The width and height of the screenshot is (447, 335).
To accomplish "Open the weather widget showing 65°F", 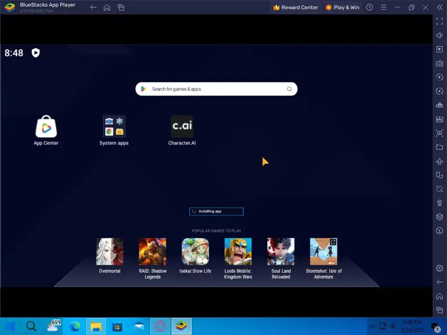I will pyautogui.click(x=53, y=326).
